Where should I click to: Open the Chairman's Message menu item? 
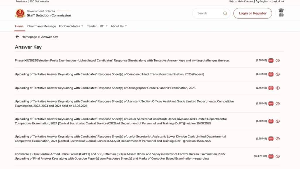click(x=41, y=26)
